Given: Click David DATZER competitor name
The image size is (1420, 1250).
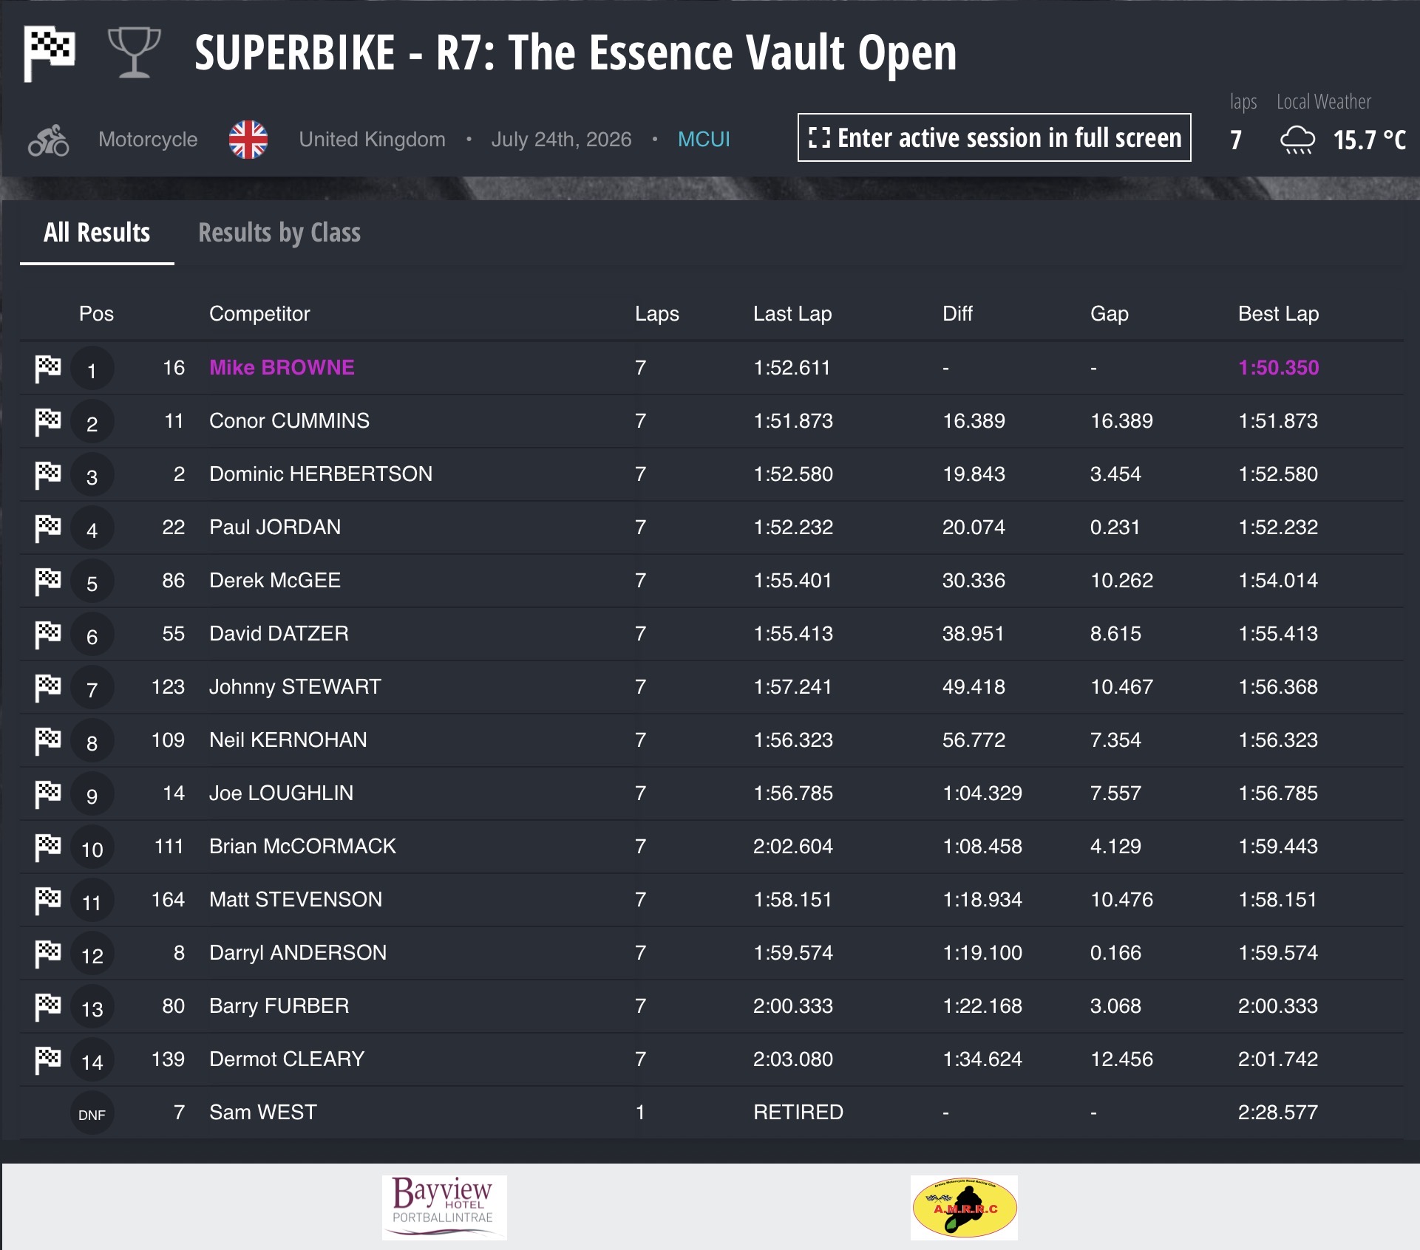Looking at the screenshot, I should pos(279,634).
